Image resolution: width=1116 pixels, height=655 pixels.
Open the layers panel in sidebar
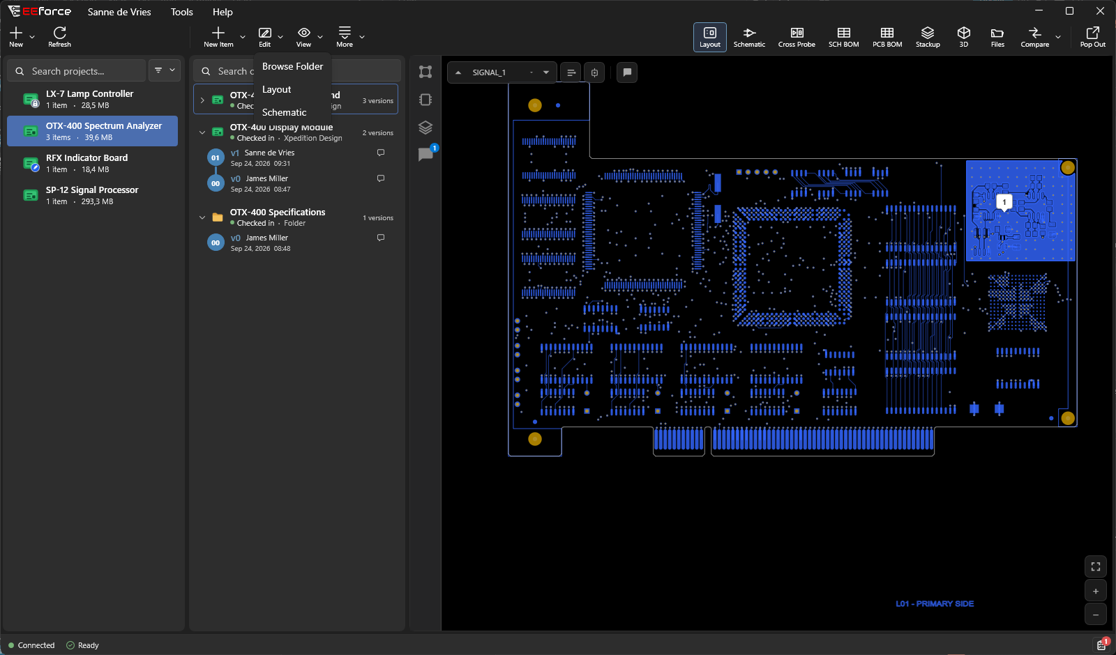point(425,128)
